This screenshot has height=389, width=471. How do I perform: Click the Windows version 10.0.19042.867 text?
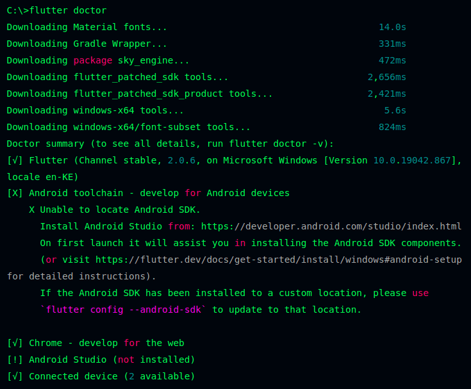412,160
